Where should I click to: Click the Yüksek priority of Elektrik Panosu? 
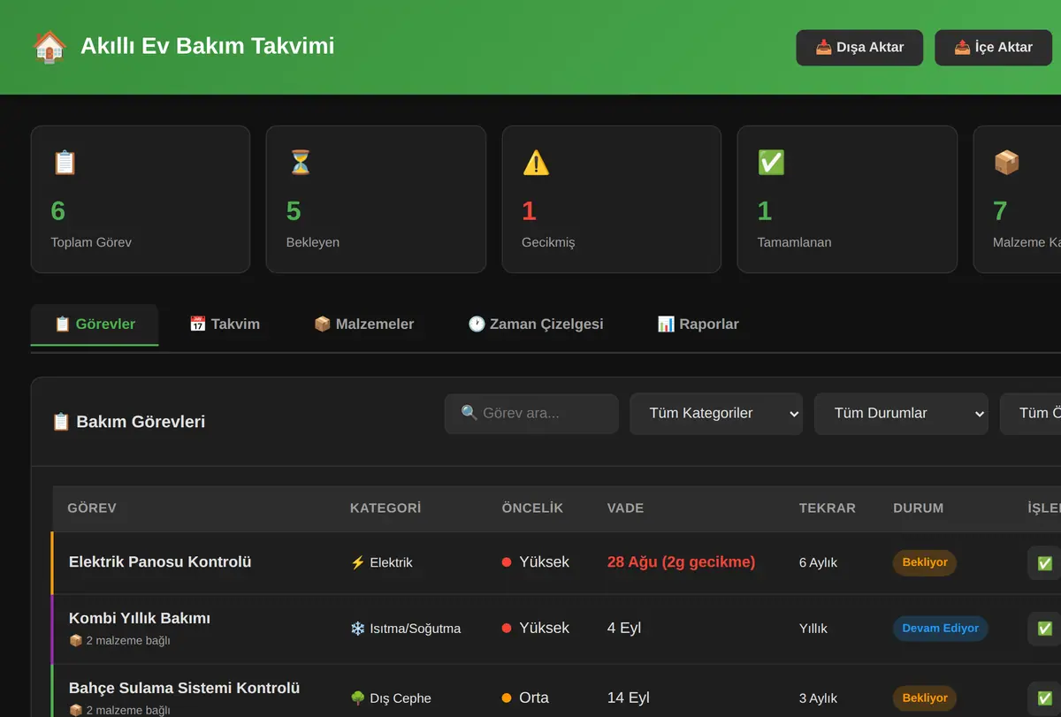coord(535,562)
